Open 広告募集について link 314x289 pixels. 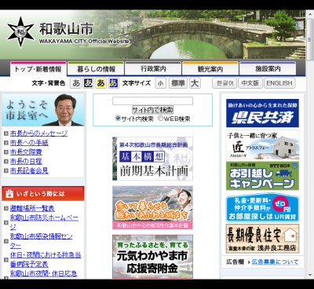[x=275, y=262]
